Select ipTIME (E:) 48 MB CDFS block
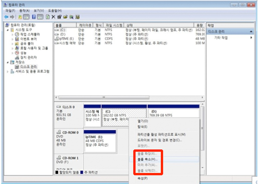Screen dimensions: 259x184 [x=100, y=141]
